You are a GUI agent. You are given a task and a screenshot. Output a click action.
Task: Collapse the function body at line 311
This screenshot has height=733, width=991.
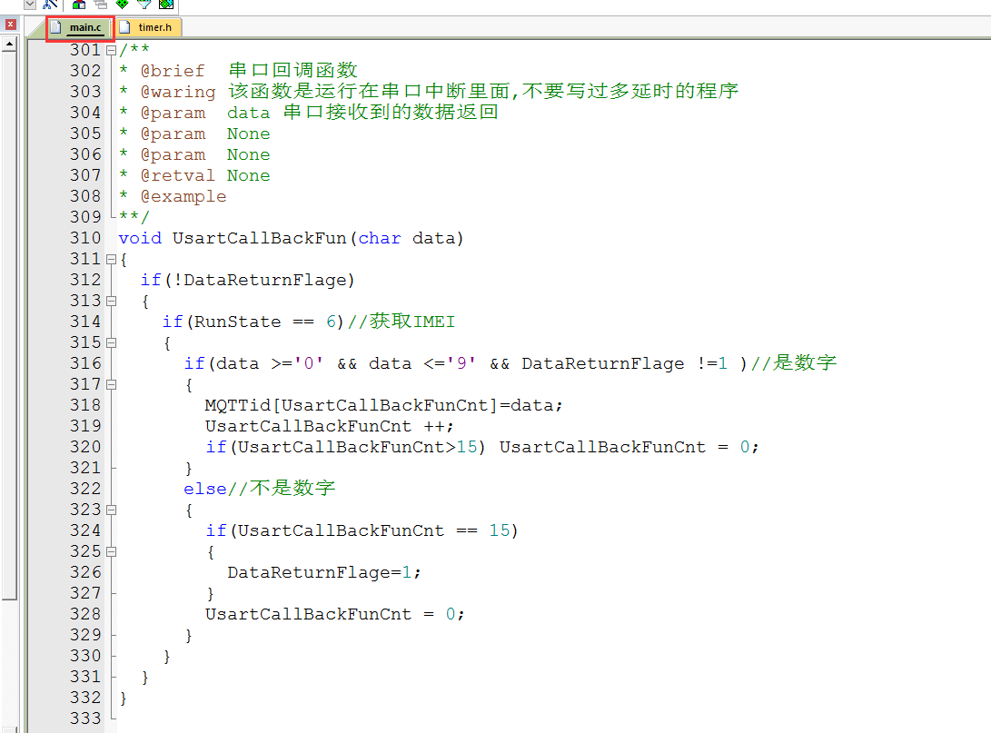(111, 260)
